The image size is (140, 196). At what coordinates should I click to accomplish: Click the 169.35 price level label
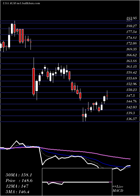pyautogui.click(x=131, y=49)
